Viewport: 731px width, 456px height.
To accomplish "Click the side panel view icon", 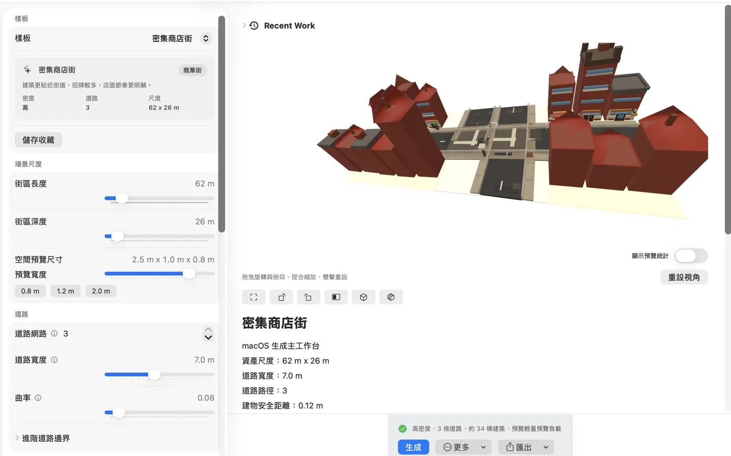I will (x=336, y=297).
